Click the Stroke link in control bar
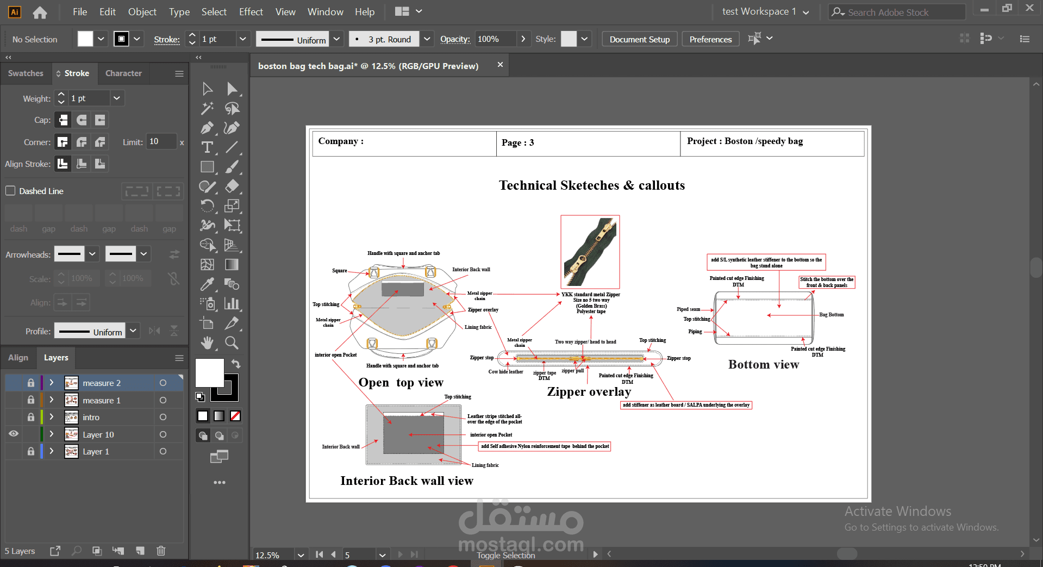 click(167, 39)
